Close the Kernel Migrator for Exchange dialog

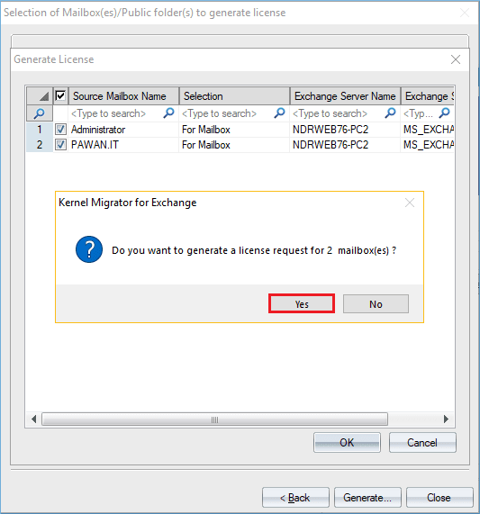[x=410, y=203]
